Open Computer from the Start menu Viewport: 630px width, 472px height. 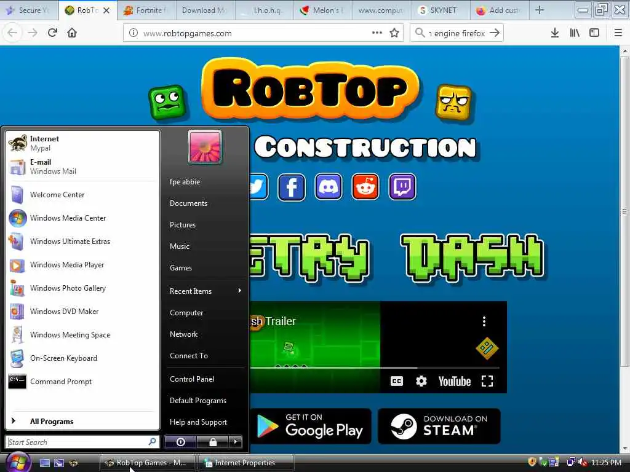coord(205,313)
